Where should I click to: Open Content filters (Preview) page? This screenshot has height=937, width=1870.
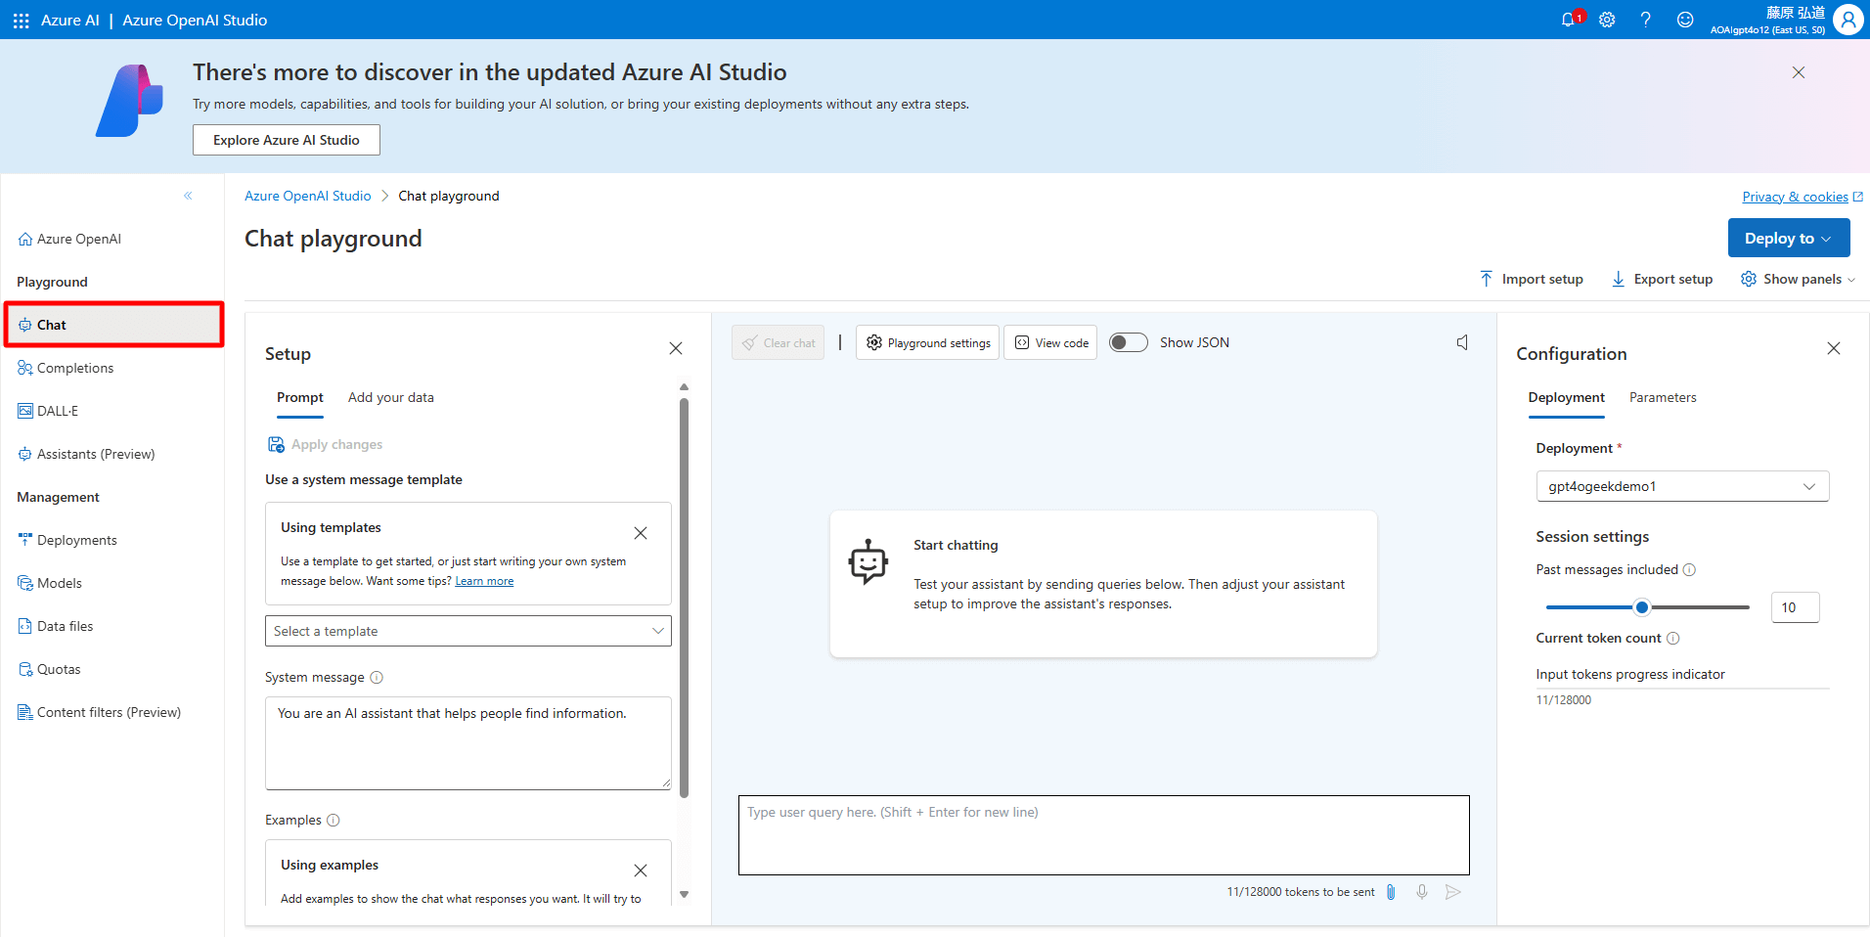pyautogui.click(x=110, y=711)
